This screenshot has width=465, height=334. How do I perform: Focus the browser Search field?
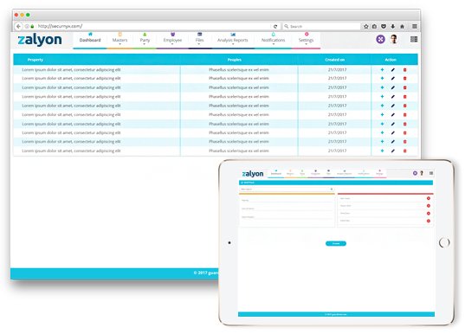coord(321,26)
